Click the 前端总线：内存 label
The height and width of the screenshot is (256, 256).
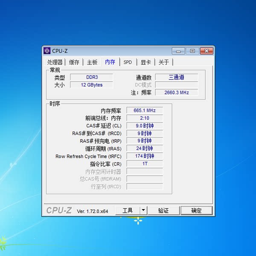tap(103, 118)
